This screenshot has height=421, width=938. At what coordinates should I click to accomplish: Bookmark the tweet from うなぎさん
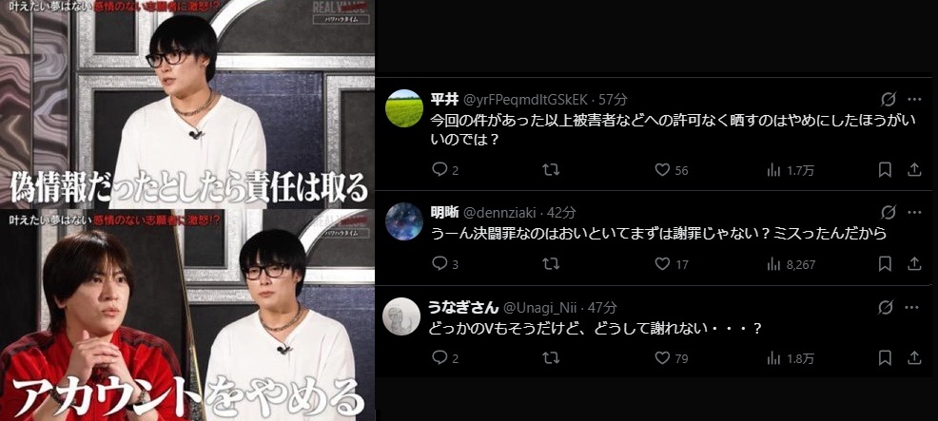click(885, 357)
